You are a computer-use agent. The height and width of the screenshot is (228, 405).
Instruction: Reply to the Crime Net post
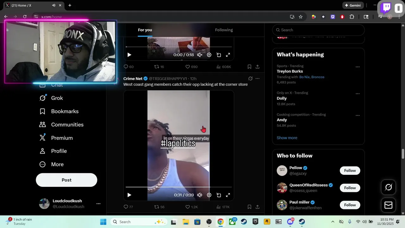128,207
